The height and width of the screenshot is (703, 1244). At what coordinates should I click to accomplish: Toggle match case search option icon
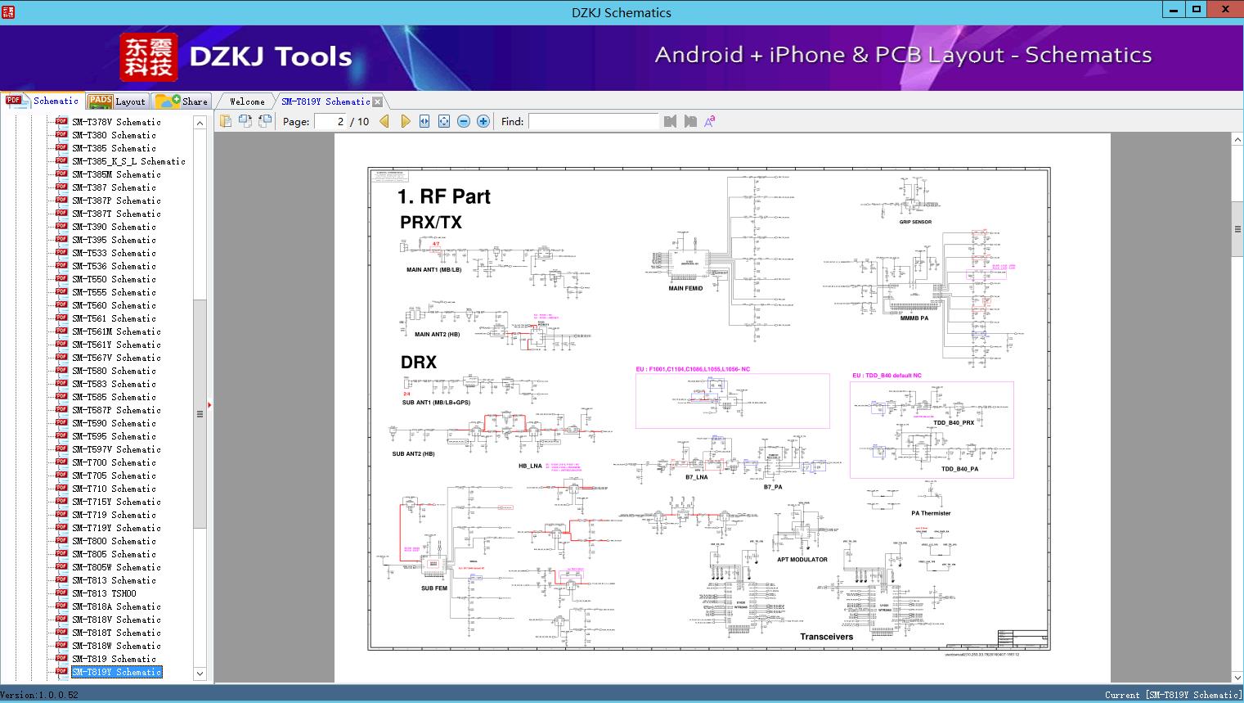pos(710,121)
